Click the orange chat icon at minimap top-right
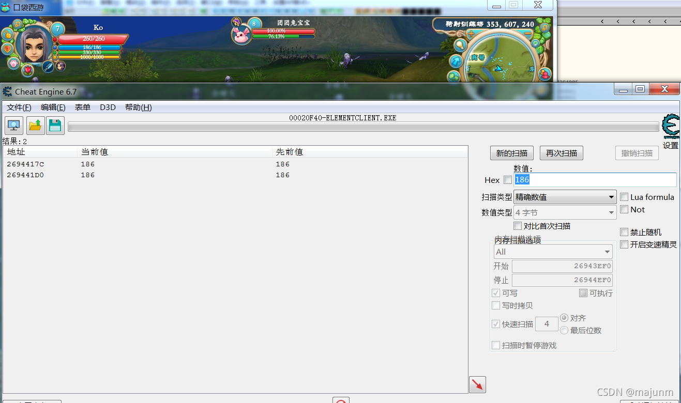The height and width of the screenshot is (403, 681). 544,27
